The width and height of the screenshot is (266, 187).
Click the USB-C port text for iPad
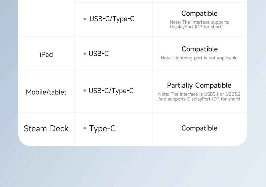(x=99, y=54)
